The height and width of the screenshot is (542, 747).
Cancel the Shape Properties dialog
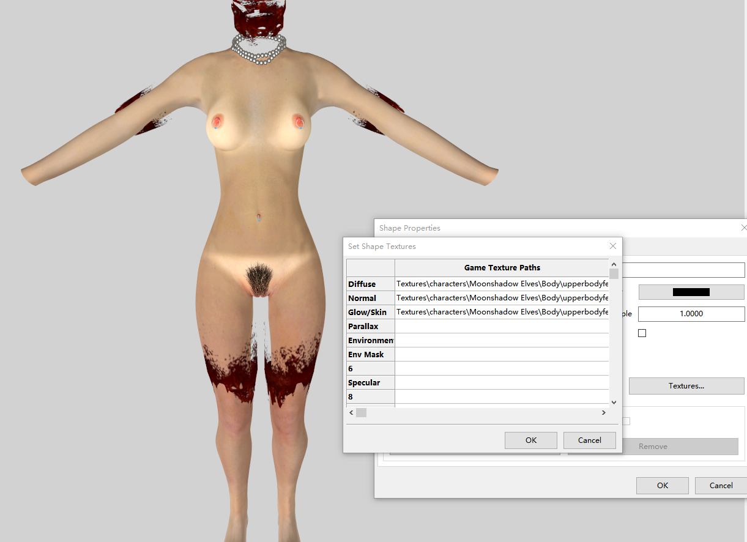721,485
